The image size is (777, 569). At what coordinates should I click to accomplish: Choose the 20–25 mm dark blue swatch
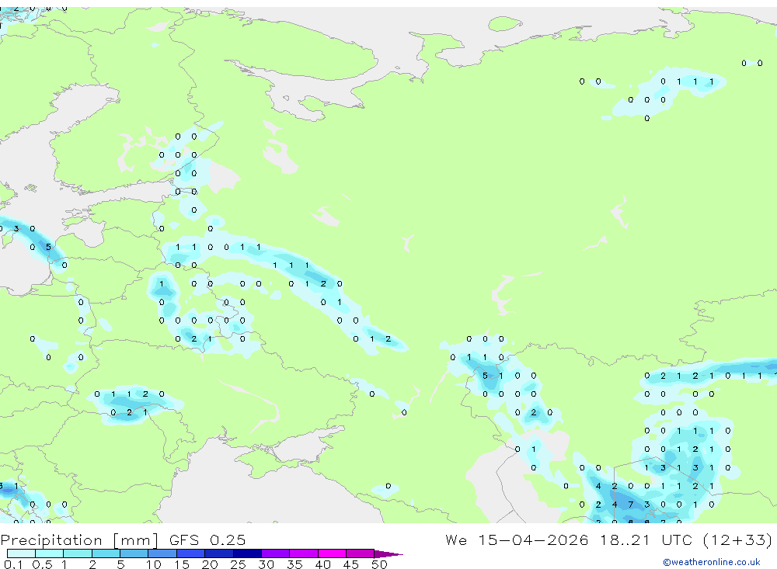[219, 553]
